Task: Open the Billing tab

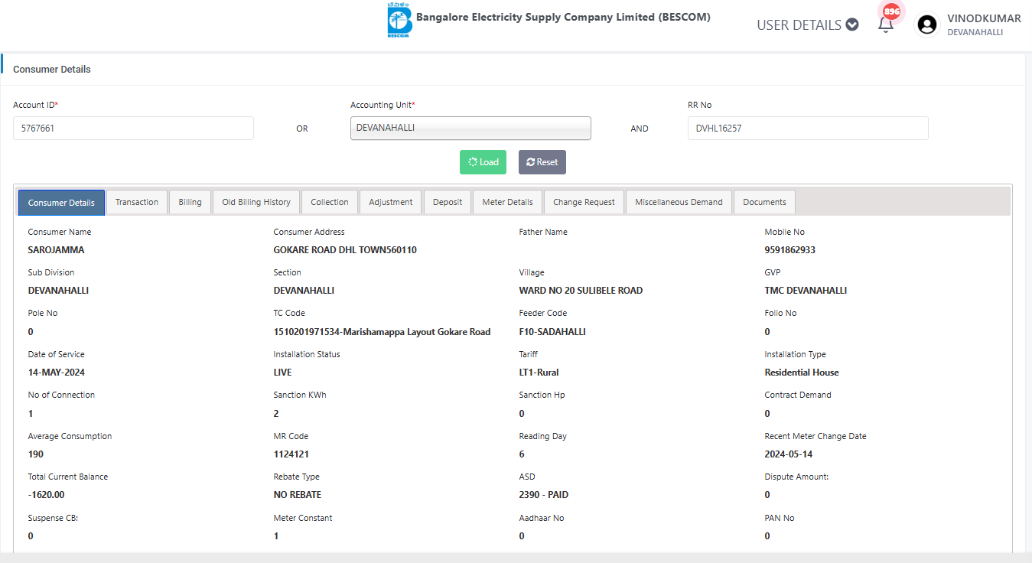Action: pos(190,202)
